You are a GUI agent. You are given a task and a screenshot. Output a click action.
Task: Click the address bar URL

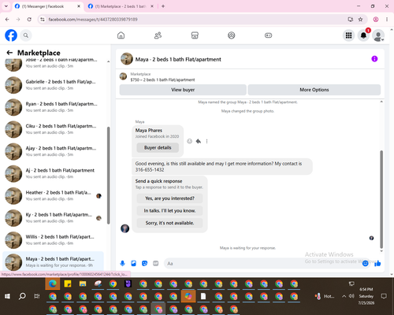point(93,20)
